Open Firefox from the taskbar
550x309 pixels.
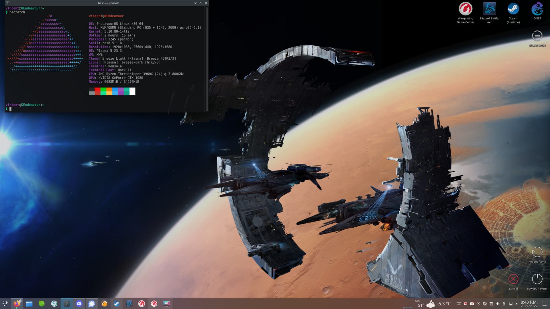17,304
